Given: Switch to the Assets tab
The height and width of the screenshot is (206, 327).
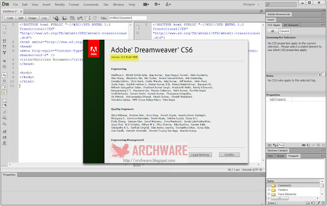Looking at the screenshot, I should 281,156.
